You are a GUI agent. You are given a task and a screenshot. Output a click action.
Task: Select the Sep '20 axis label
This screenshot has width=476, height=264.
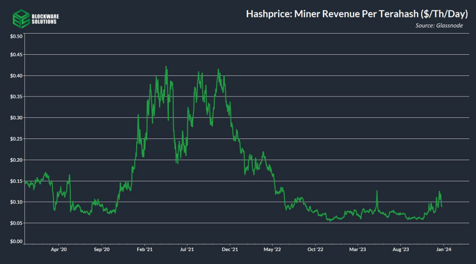[x=102, y=249]
